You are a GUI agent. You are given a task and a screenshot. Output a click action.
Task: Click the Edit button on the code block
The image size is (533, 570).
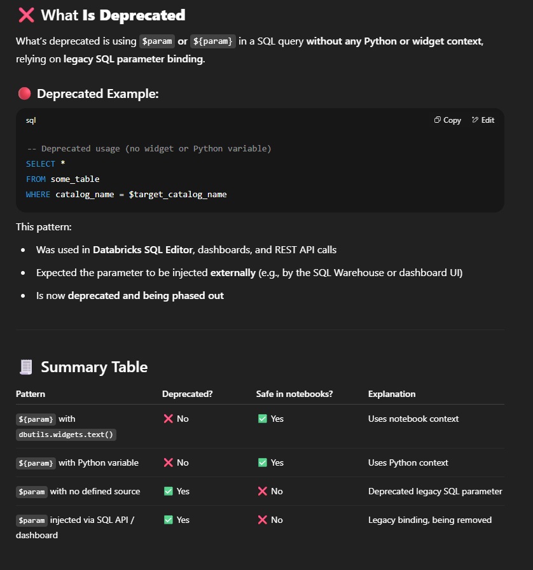pyautogui.click(x=483, y=120)
